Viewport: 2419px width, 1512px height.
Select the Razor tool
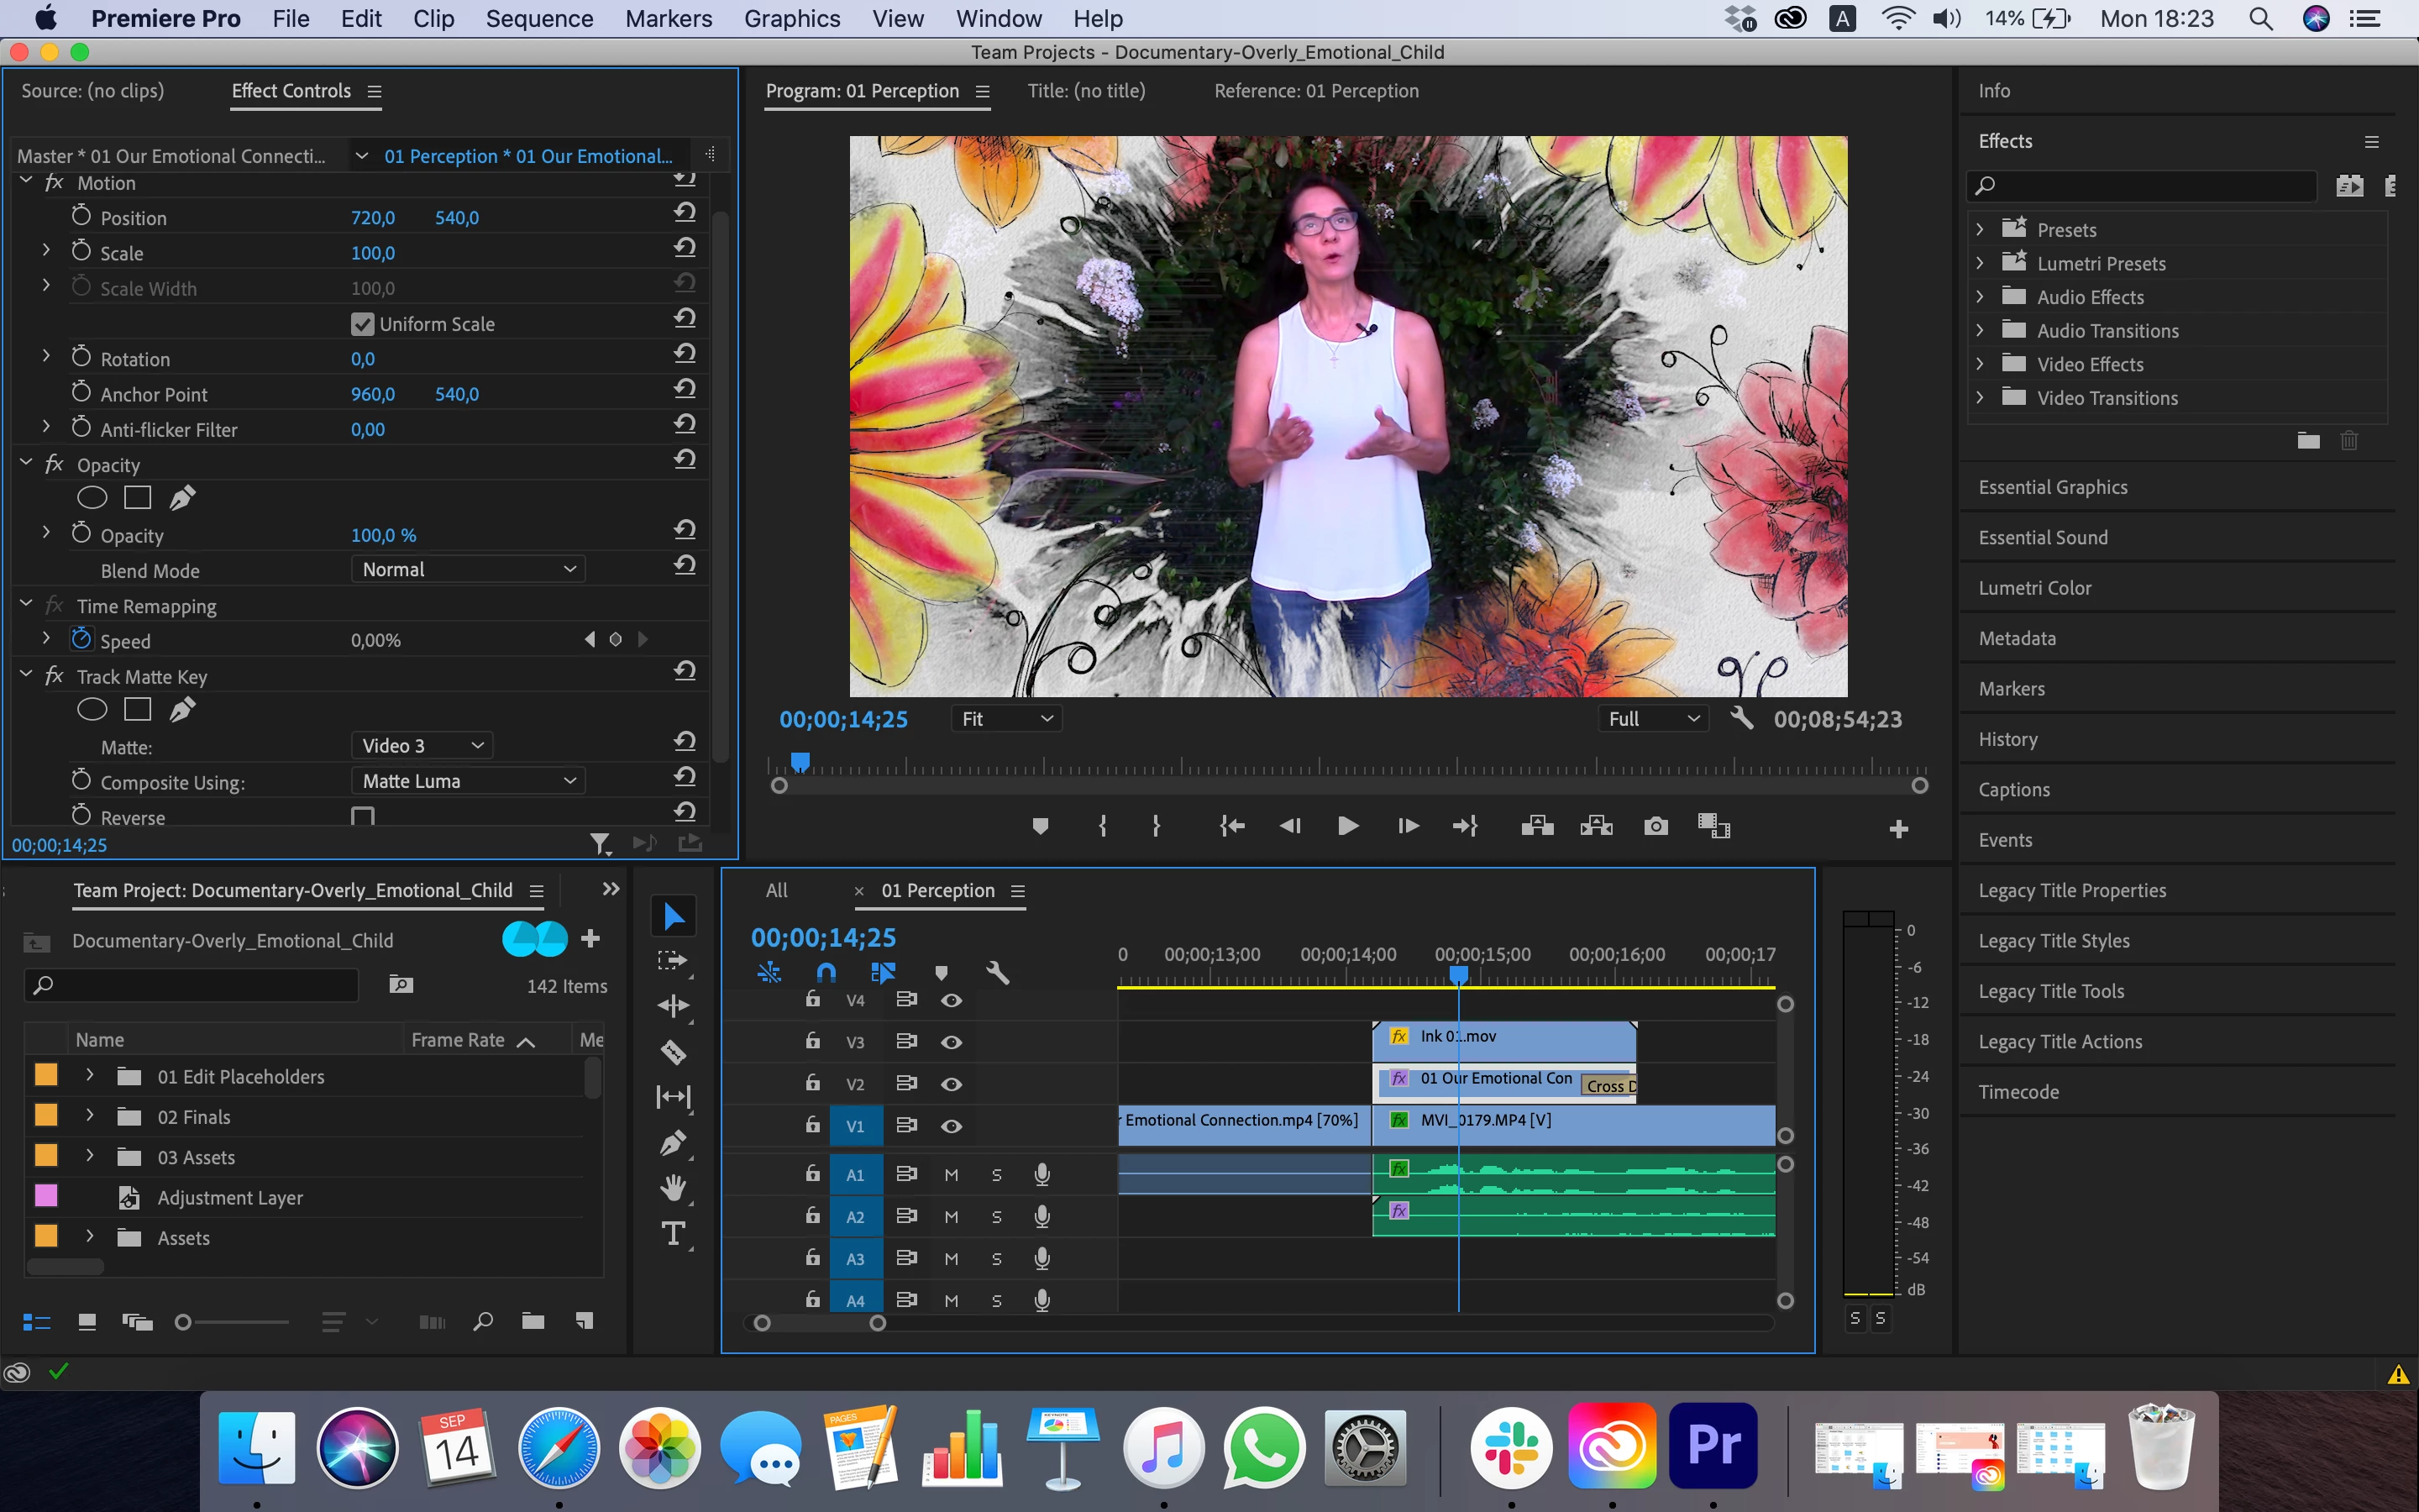673,1052
